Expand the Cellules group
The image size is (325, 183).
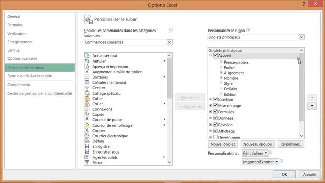click(x=221, y=88)
